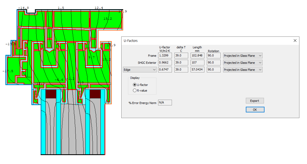Expand the SHGC Exterior projection dropdown
The image size is (307, 164).
tap(243, 63)
